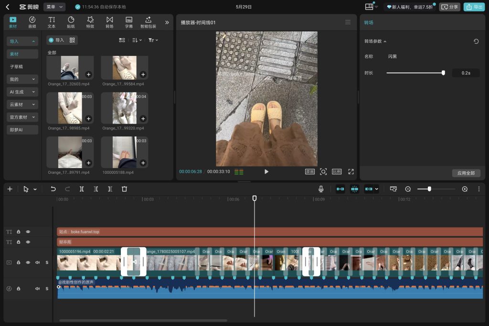Viewport: 489px width, 326px height.
Task: Enter fullscreen preview in the player
Action: pyautogui.click(x=351, y=171)
